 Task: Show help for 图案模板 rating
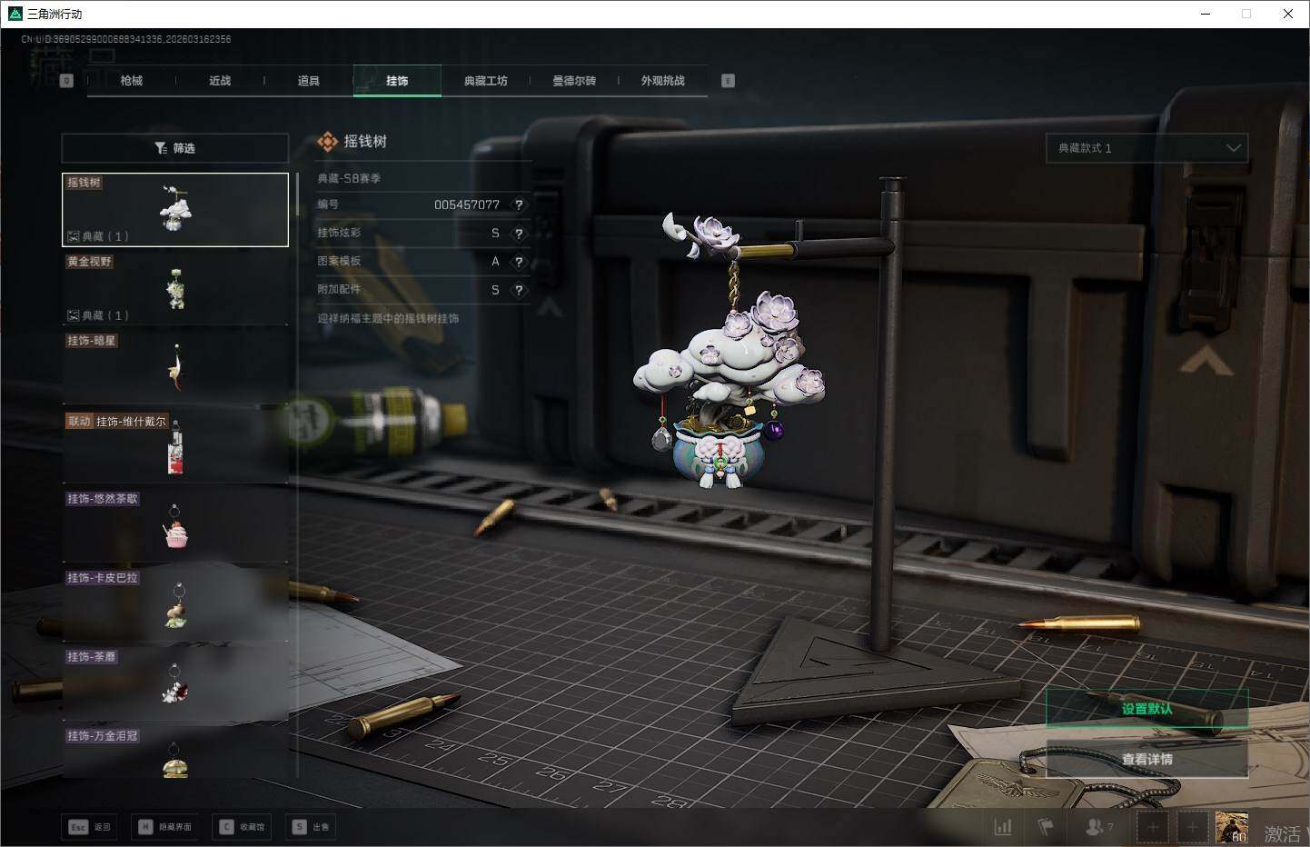(519, 262)
